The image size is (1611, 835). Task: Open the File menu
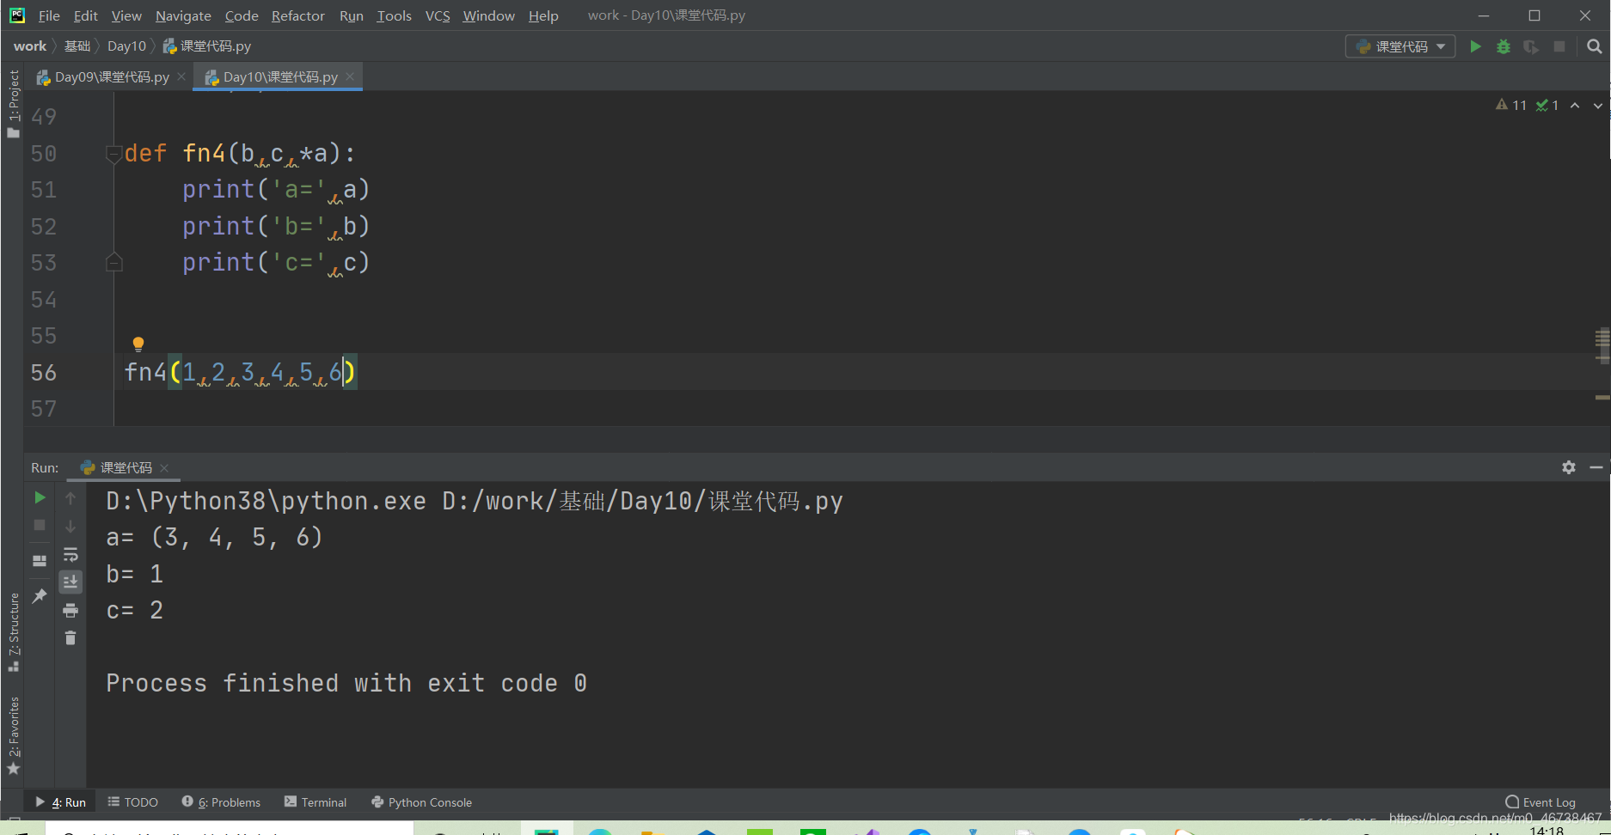point(49,15)
